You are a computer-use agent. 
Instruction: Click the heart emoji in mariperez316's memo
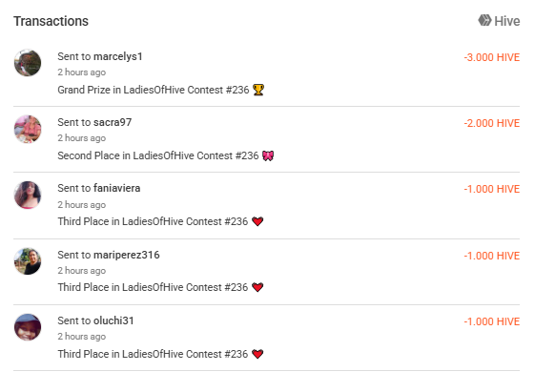point(257,287)
